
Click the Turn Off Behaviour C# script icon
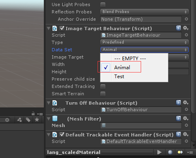point(55,103)
